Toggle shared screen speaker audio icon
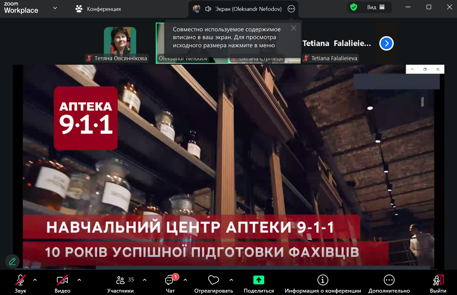The width and height of the screenshot is (457, 295). tap(208, 9)
